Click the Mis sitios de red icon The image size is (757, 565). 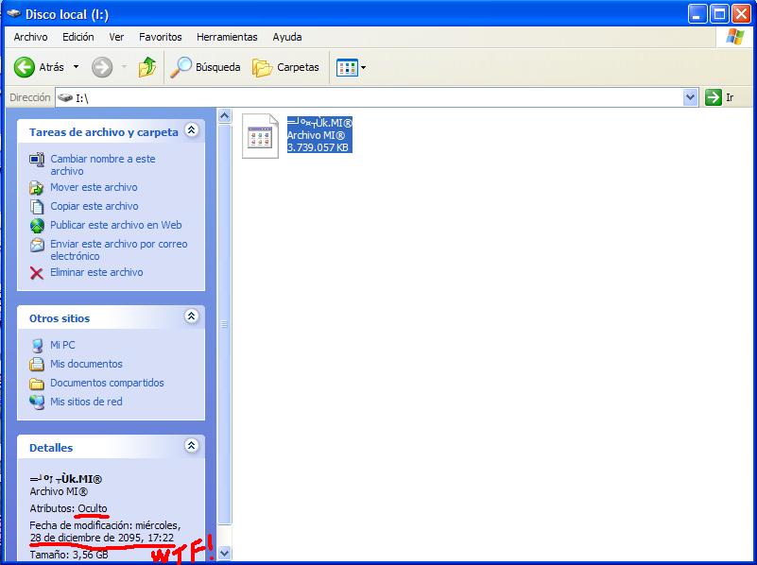pyautogui.click(x=37, y=402)
